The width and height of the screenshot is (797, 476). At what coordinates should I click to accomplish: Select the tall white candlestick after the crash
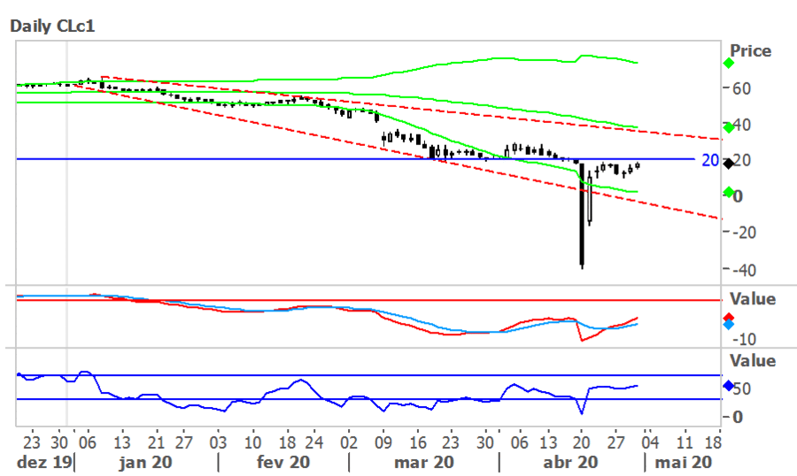point(590,199)
